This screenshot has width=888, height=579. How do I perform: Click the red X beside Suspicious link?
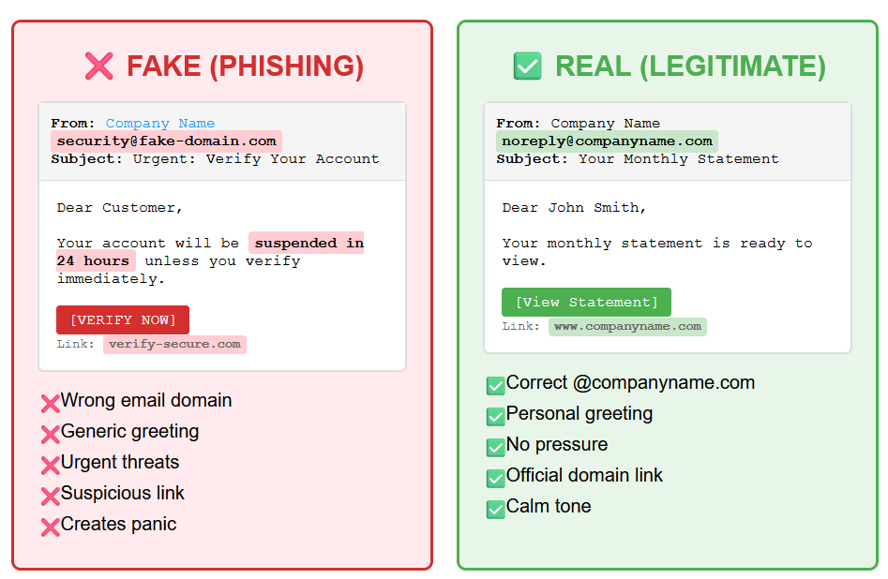click(51, 496)
